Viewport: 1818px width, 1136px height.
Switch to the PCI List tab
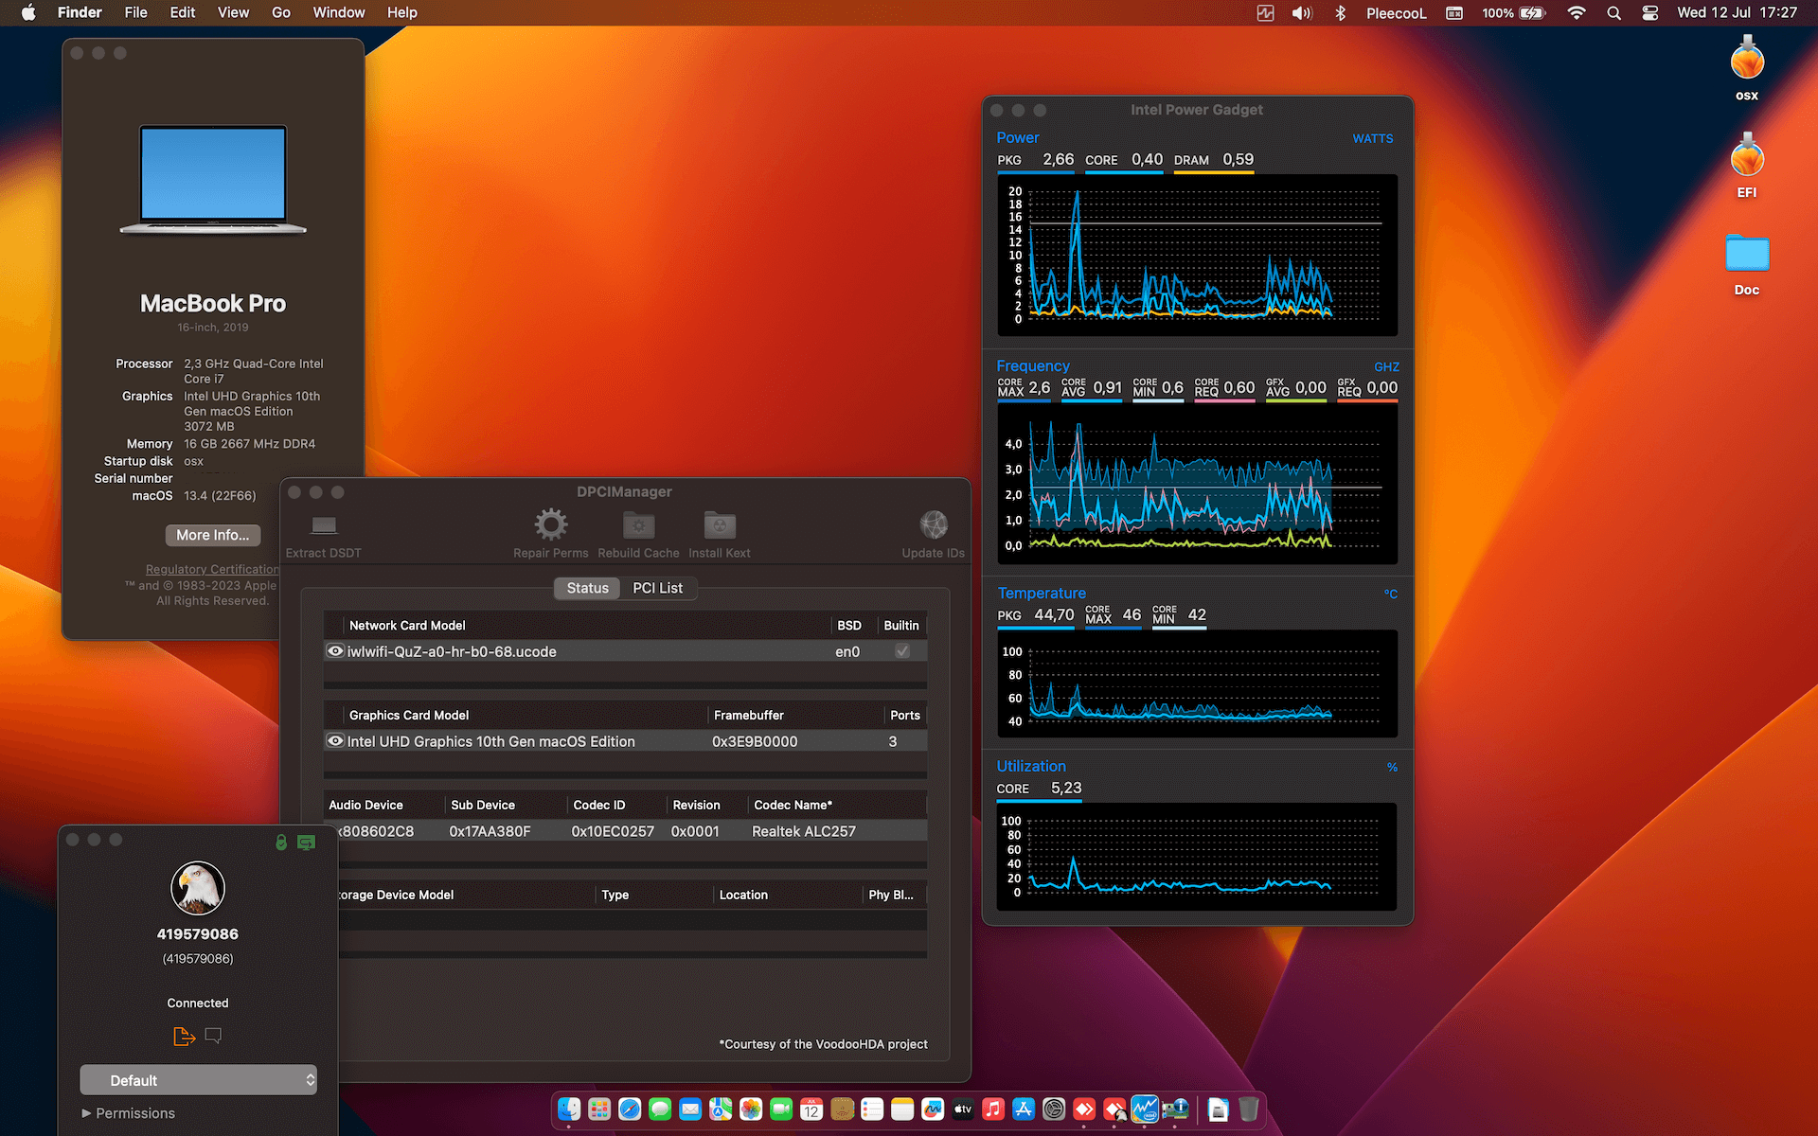coord(658,588)
